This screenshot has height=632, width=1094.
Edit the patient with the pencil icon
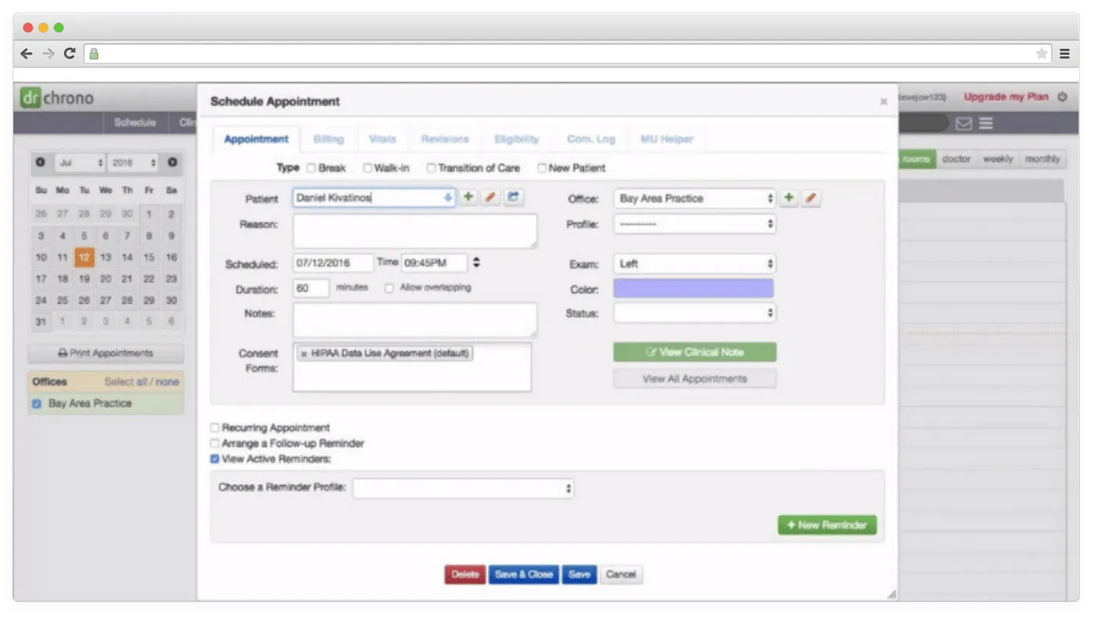490,198
